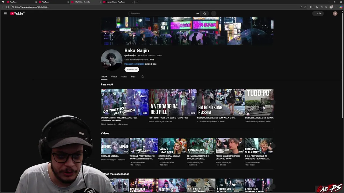Open Edge settings and more menu
344x193 pixels.
point(336,7)
